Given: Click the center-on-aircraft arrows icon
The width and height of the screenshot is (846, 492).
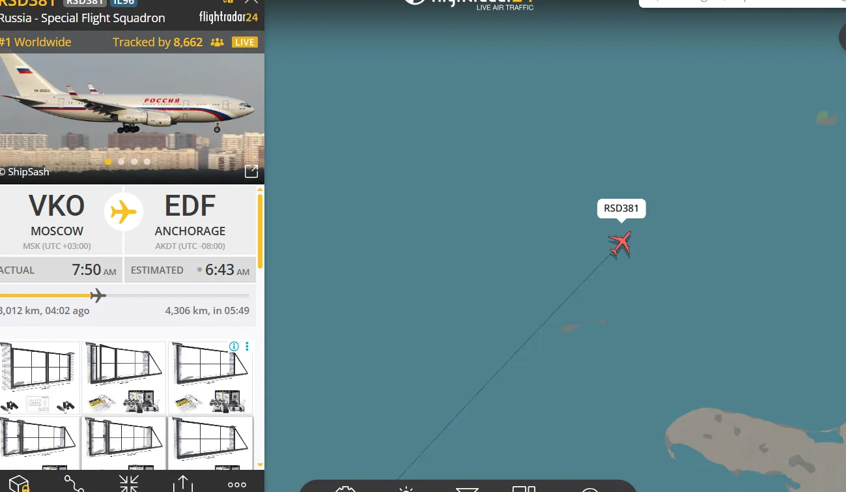Looking at the screenshot, I should coord(129,484).
